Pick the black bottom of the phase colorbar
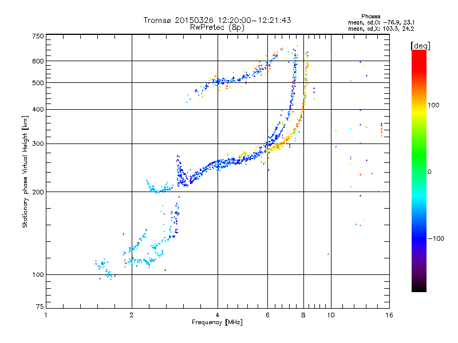The height and width of the screenshot is (343, 458). [419, 289]
